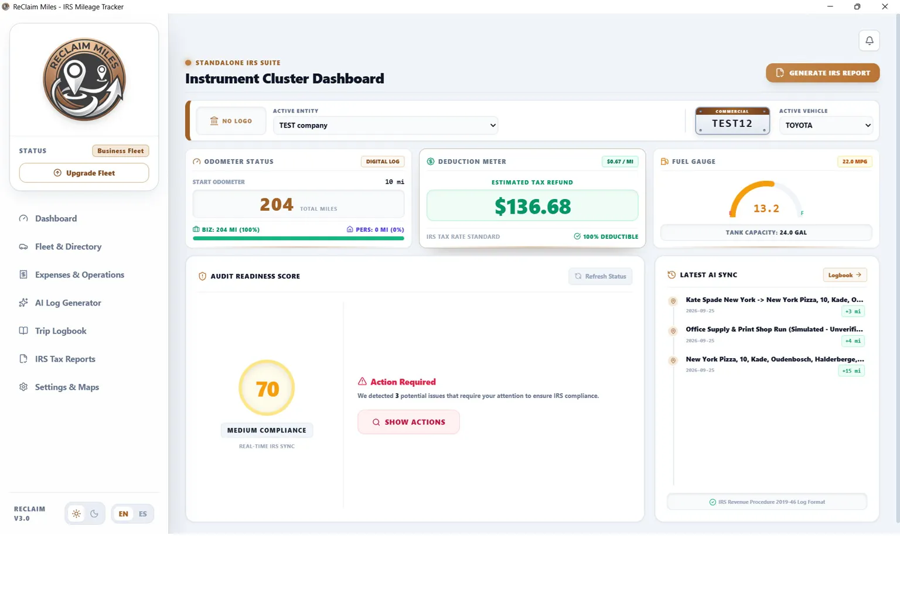
Task: Click the notification bell icon
Action: coord(870,40)
